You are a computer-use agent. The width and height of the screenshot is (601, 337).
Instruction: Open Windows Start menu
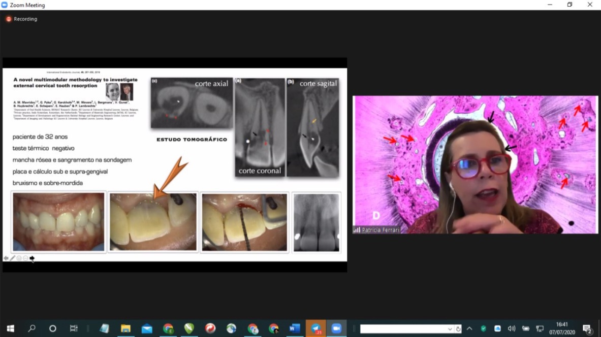pyautogui.click(x=10, y=328)
